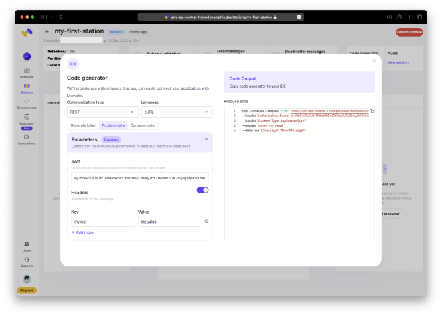This screenshot has width=442, height=316.
Task: Click the Upgrade button
Action: [27, 291]
